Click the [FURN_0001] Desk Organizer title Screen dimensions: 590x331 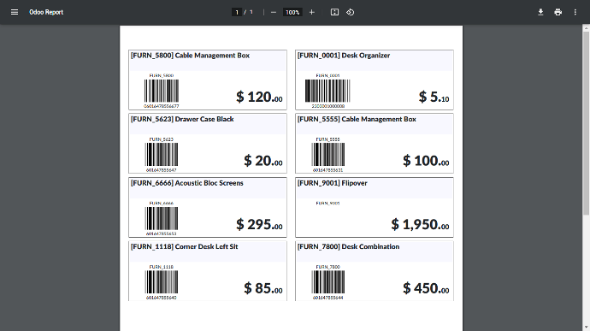(344, 56)
